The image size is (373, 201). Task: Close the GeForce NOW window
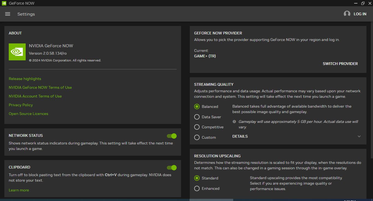(x=369, y=3)
